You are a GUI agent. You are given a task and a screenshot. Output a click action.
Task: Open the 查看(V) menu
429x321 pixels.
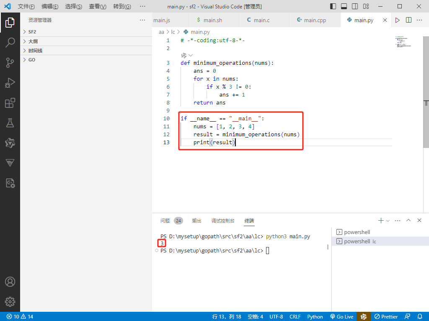(98, 6)
